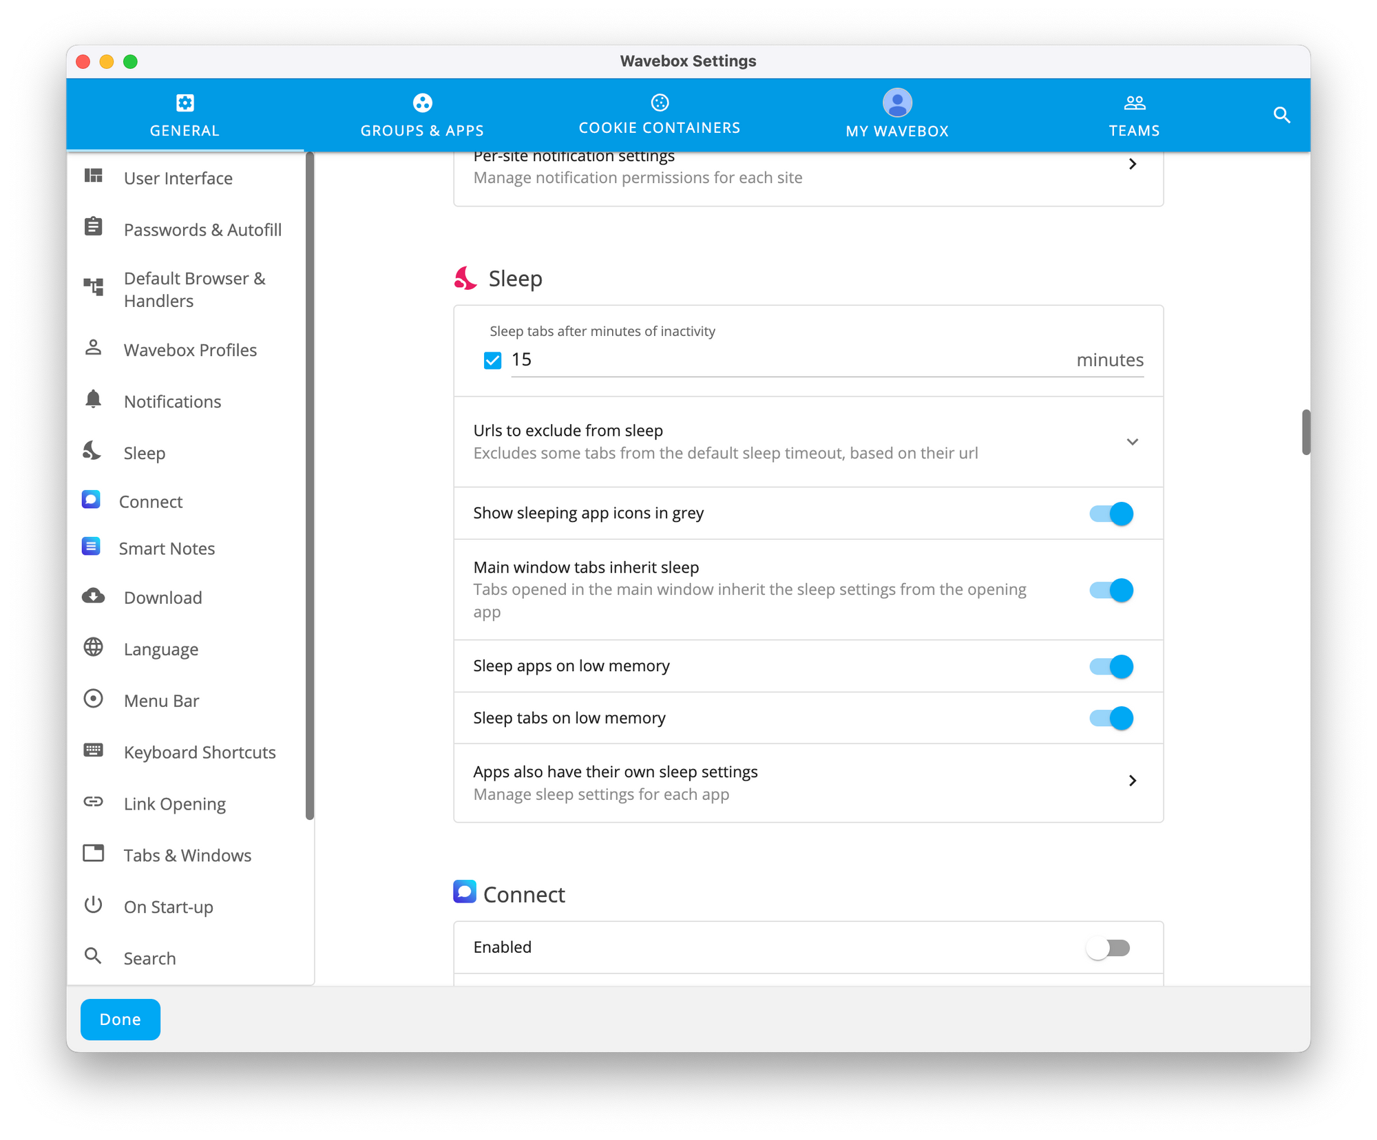The image size is (1377, 1140).
Task: Click the On Start-up power icon
Action: 94,905
